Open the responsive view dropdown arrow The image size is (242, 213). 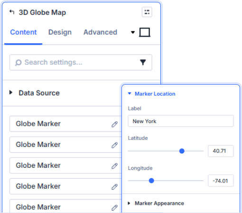pos(133,32)
